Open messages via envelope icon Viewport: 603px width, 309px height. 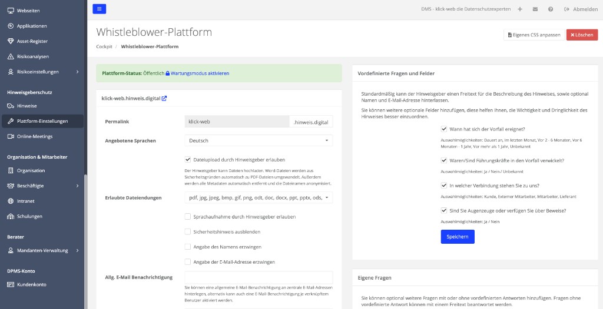(535, 9)
